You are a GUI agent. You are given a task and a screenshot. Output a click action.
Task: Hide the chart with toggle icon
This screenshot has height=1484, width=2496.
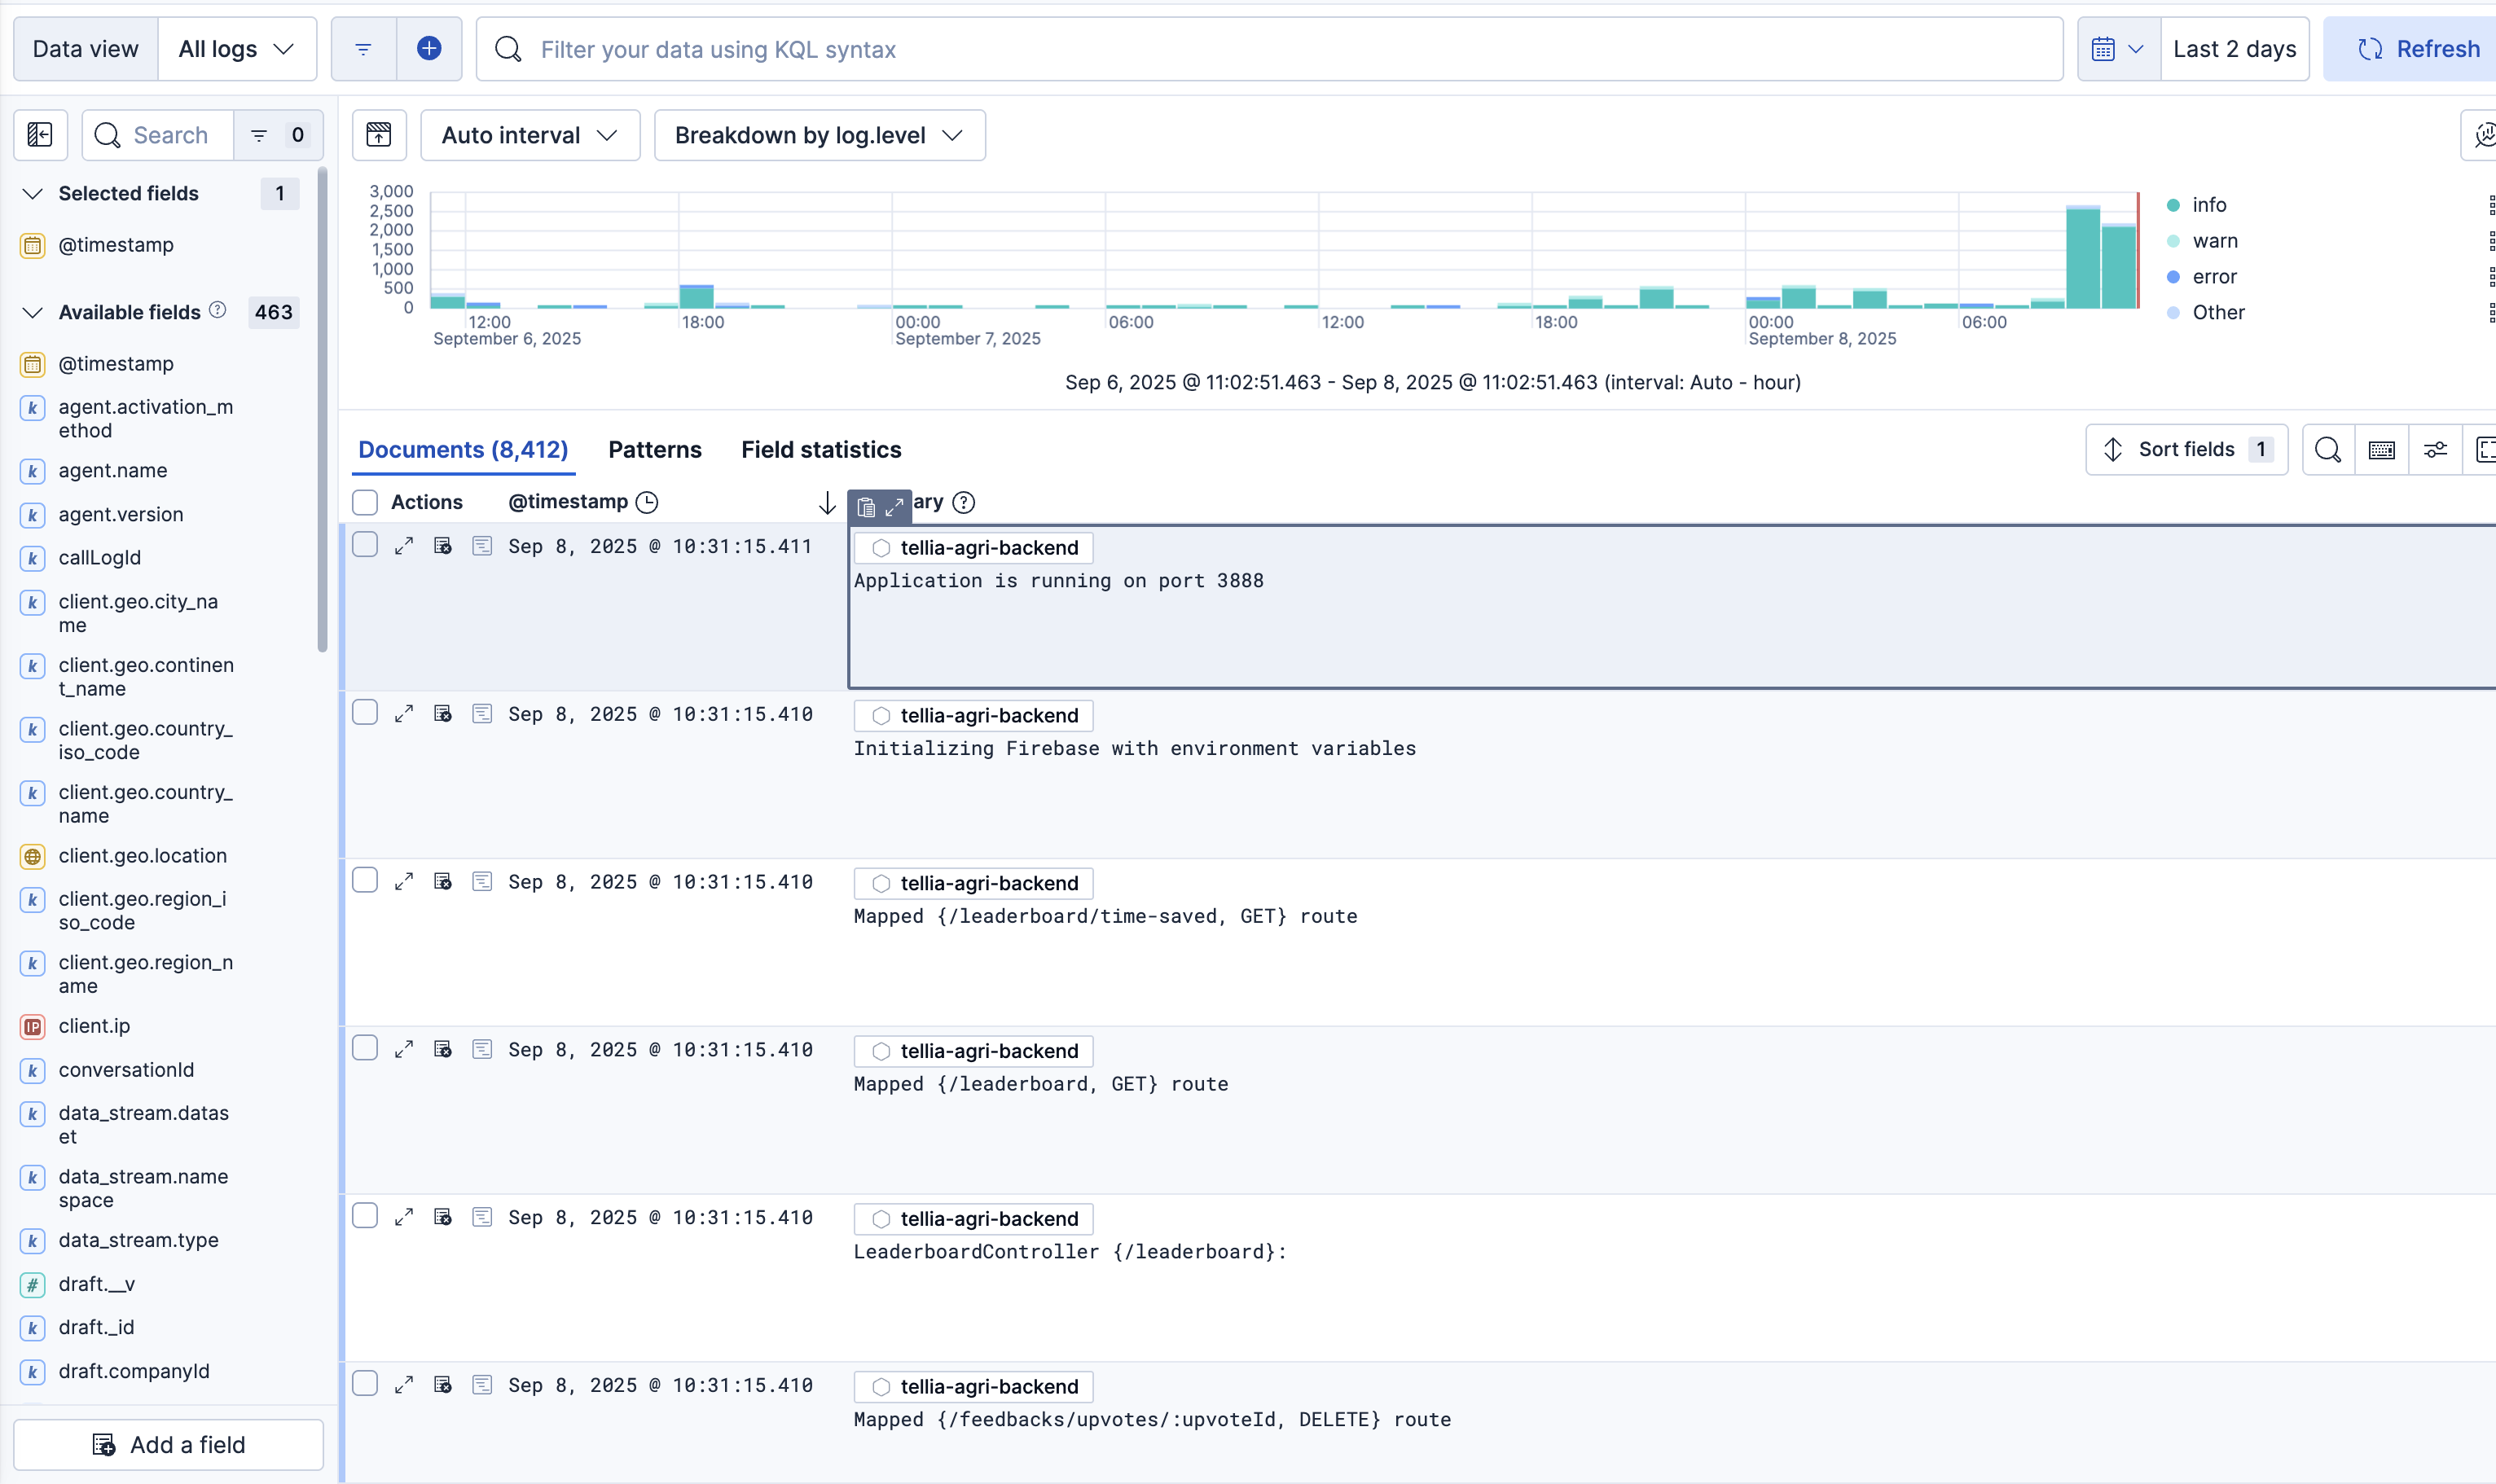coord(379,135)
